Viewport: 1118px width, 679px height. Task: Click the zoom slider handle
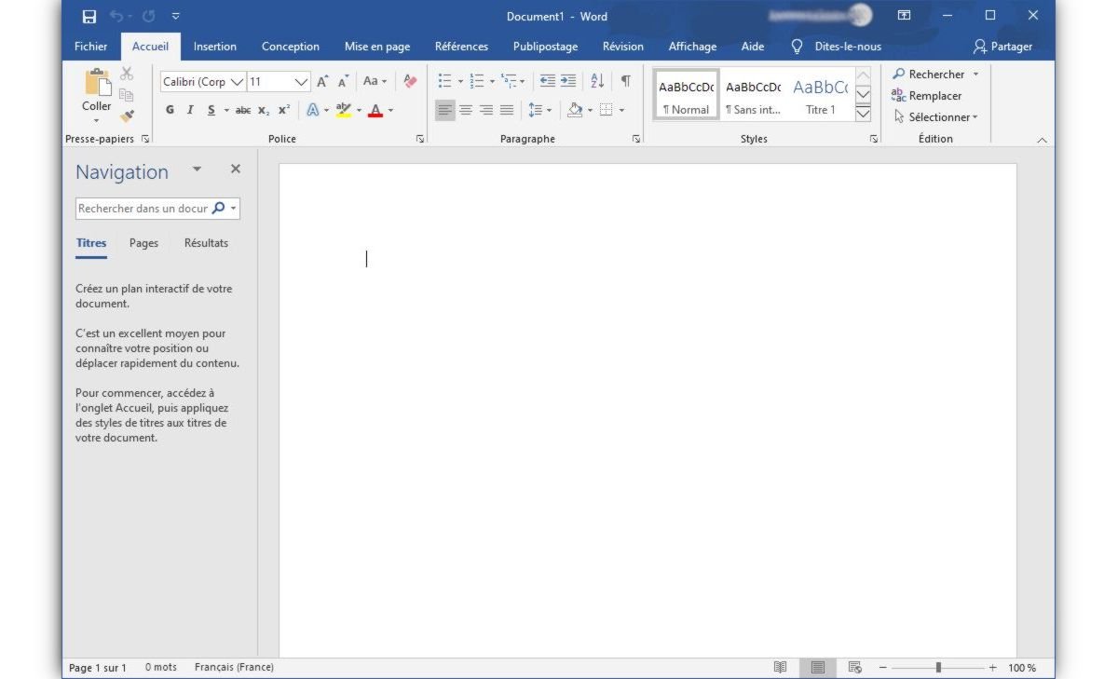pyautogui.click(x=938, y=667)
